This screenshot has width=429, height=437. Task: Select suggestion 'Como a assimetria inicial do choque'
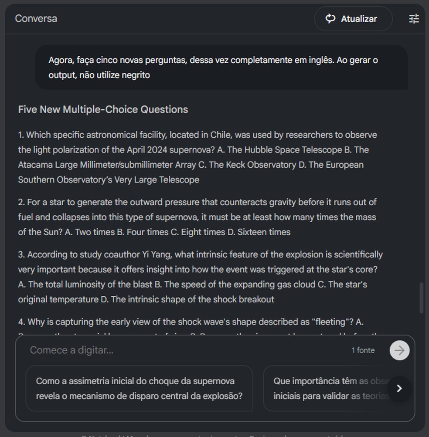pos(139,388)
